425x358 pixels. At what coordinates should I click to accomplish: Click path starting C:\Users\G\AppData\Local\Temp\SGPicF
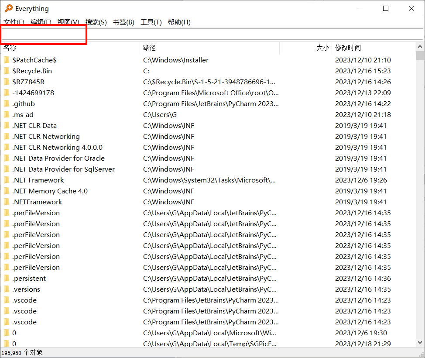pyautogui.click(x=209, y=344)
